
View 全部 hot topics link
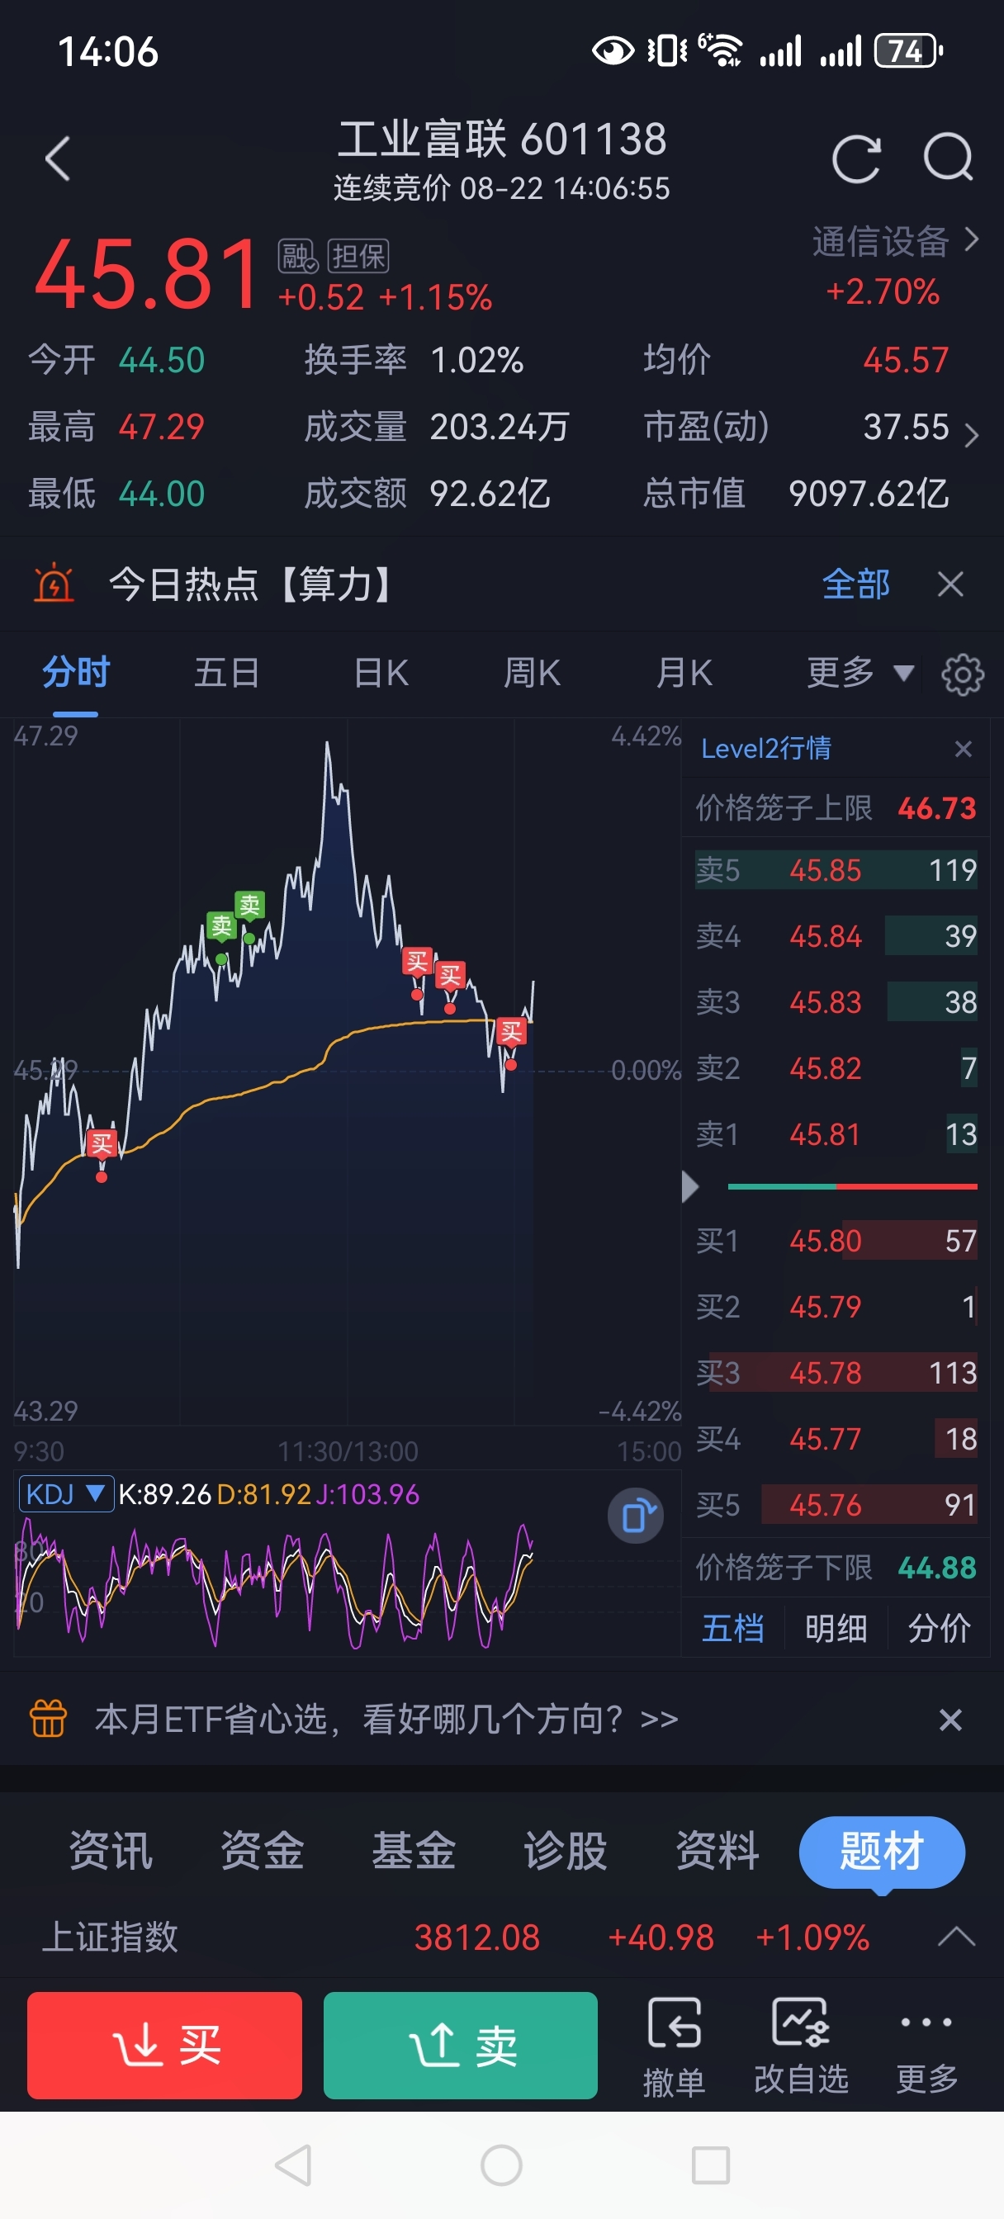[x=855, y=584]
